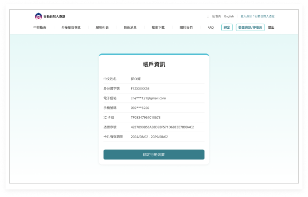Switch language to English
This screenshot has height=197, width=308.
pyautogui.click(x=229, y=16)
